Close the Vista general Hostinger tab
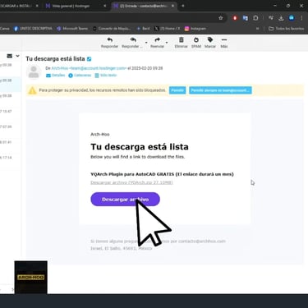This screenshot has width=308, height=308. point(104,6)
